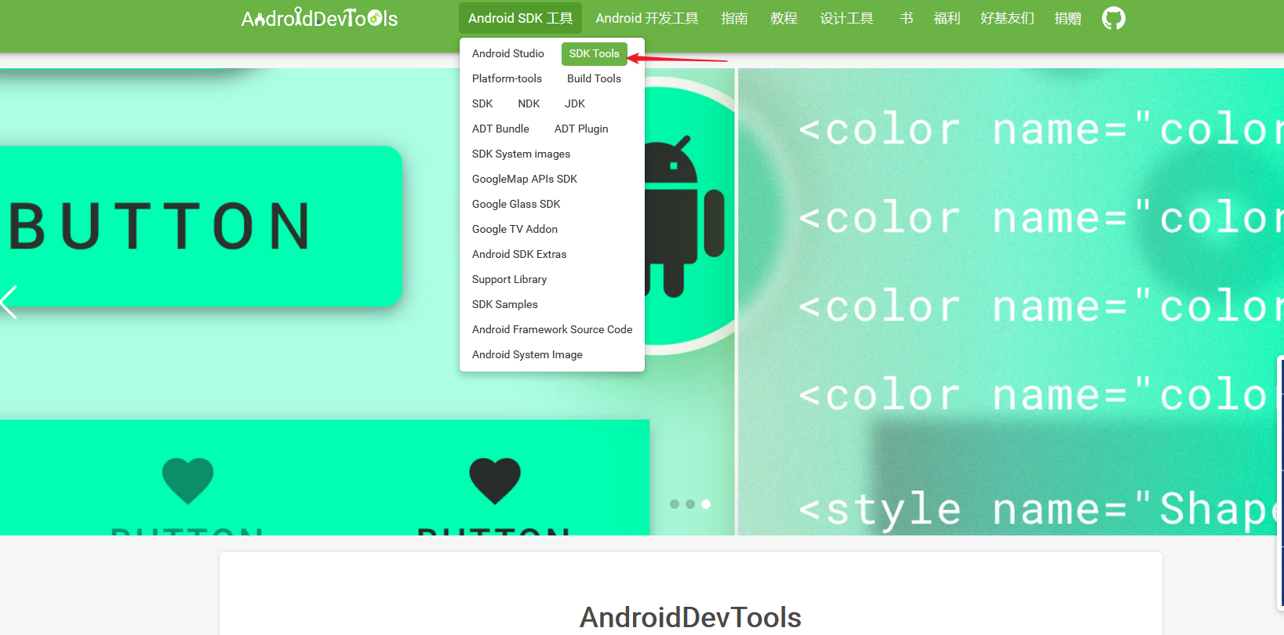
Task: Open the 好基友们 nav item
Action: pyautogui.click(x=1007, y=18)
